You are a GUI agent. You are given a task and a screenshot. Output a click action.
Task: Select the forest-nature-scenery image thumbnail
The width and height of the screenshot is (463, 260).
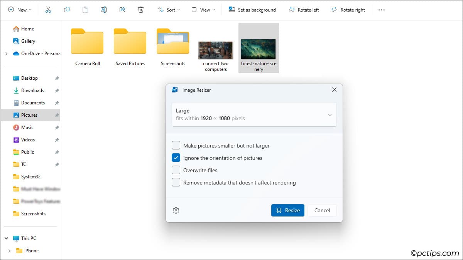tap(259, 49)
